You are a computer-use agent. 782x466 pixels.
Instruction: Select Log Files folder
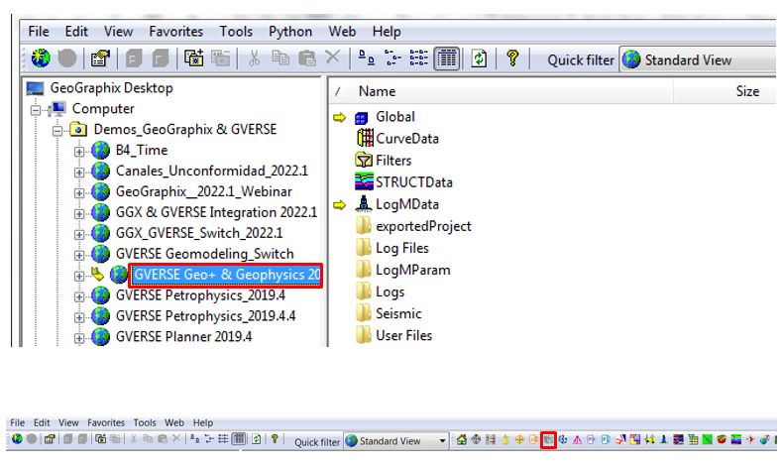click(402, 249)
